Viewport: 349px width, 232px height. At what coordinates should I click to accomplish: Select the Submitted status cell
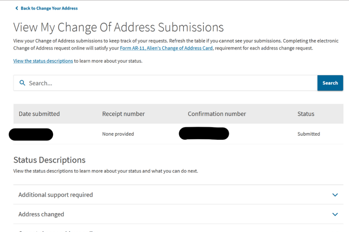tap(309, 134)
